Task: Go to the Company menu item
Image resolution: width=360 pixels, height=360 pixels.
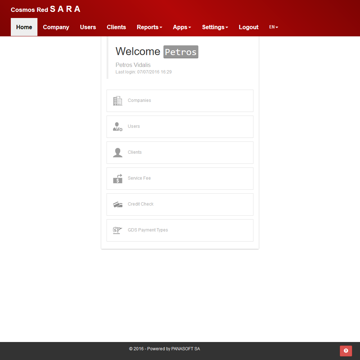Action: coord(56,27)
